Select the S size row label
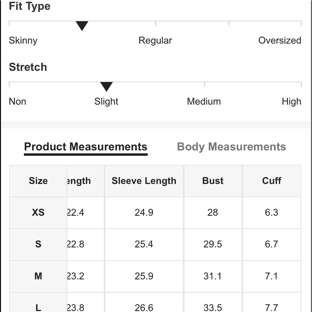The height and width of the screenshot is (312, 312). [38, 244]
